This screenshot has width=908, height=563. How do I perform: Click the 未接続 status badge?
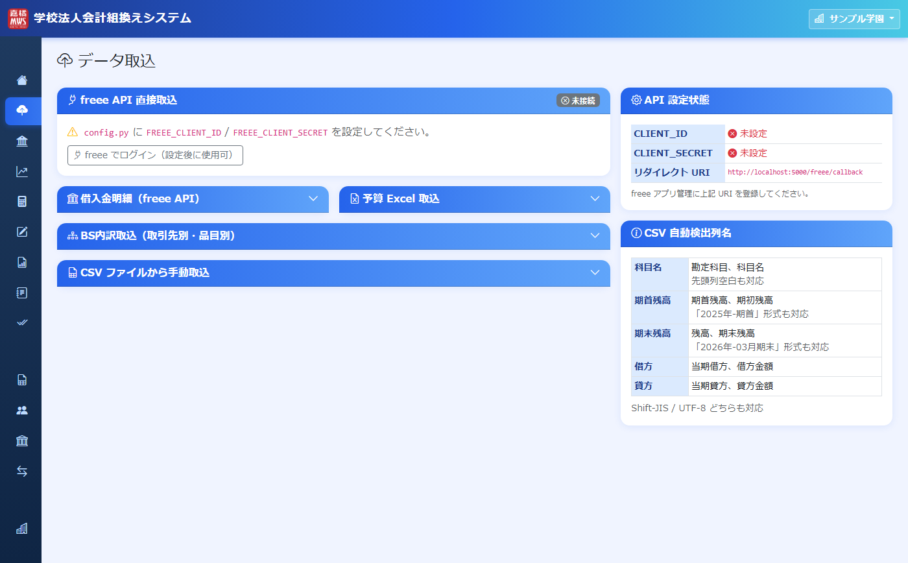tap(578, 101)
